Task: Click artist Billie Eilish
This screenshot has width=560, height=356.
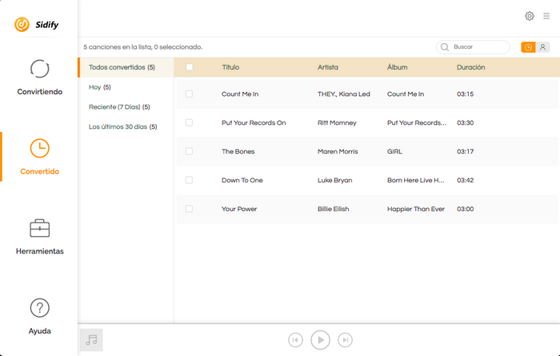Action: point(334,209)
